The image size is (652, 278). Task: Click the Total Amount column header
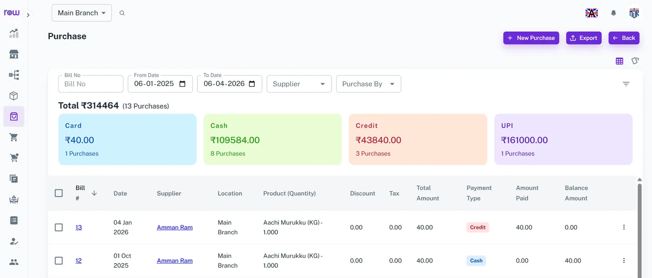click(428, 193)
